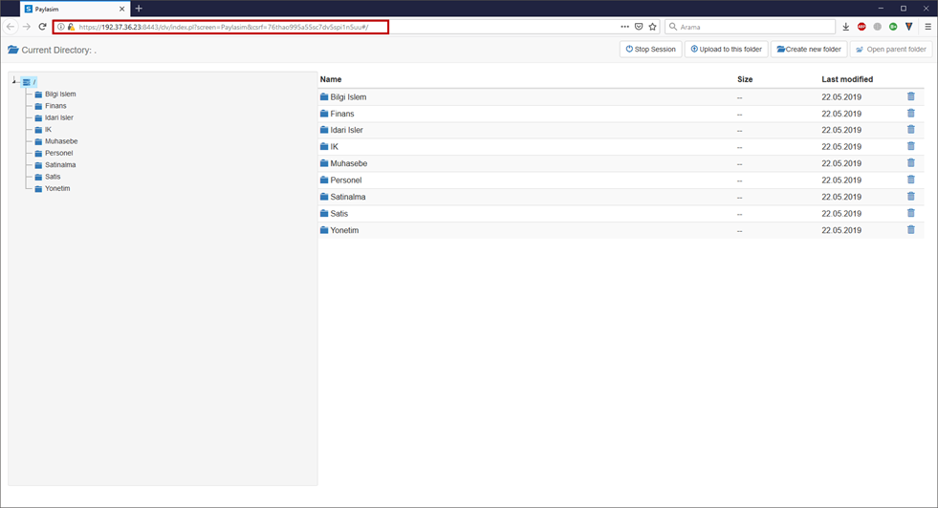The height and width of the screenshot is (508, 938).
Task: Click the green extension icon in toolbar
Action: point(893,27)
